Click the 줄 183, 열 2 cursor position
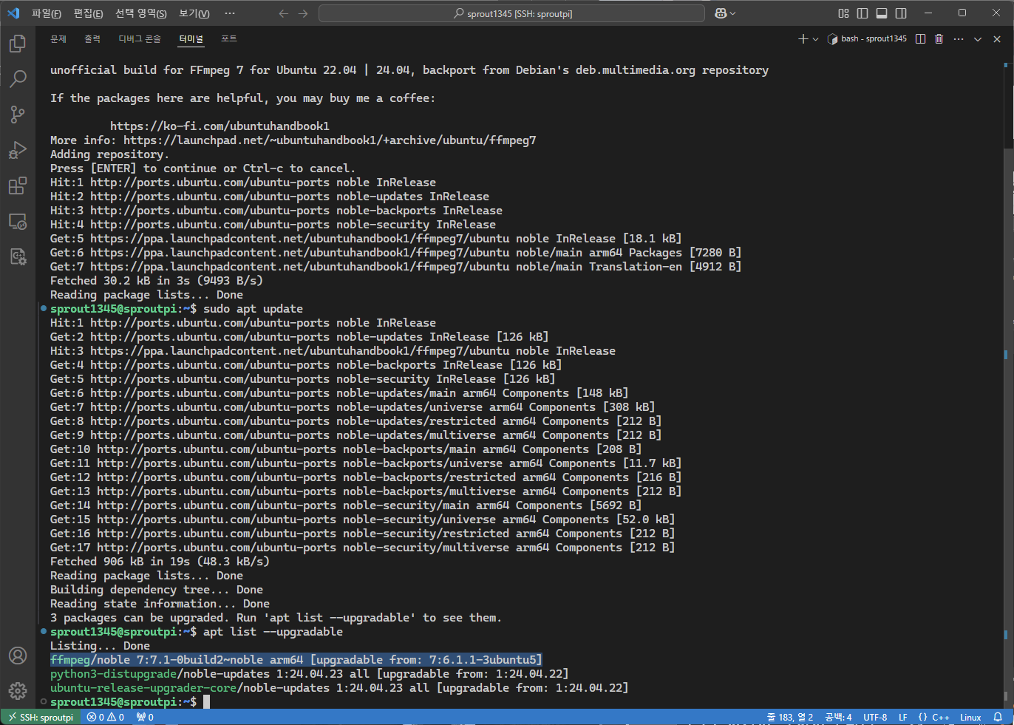1014x725 pixels. click(x=790, y=717)
